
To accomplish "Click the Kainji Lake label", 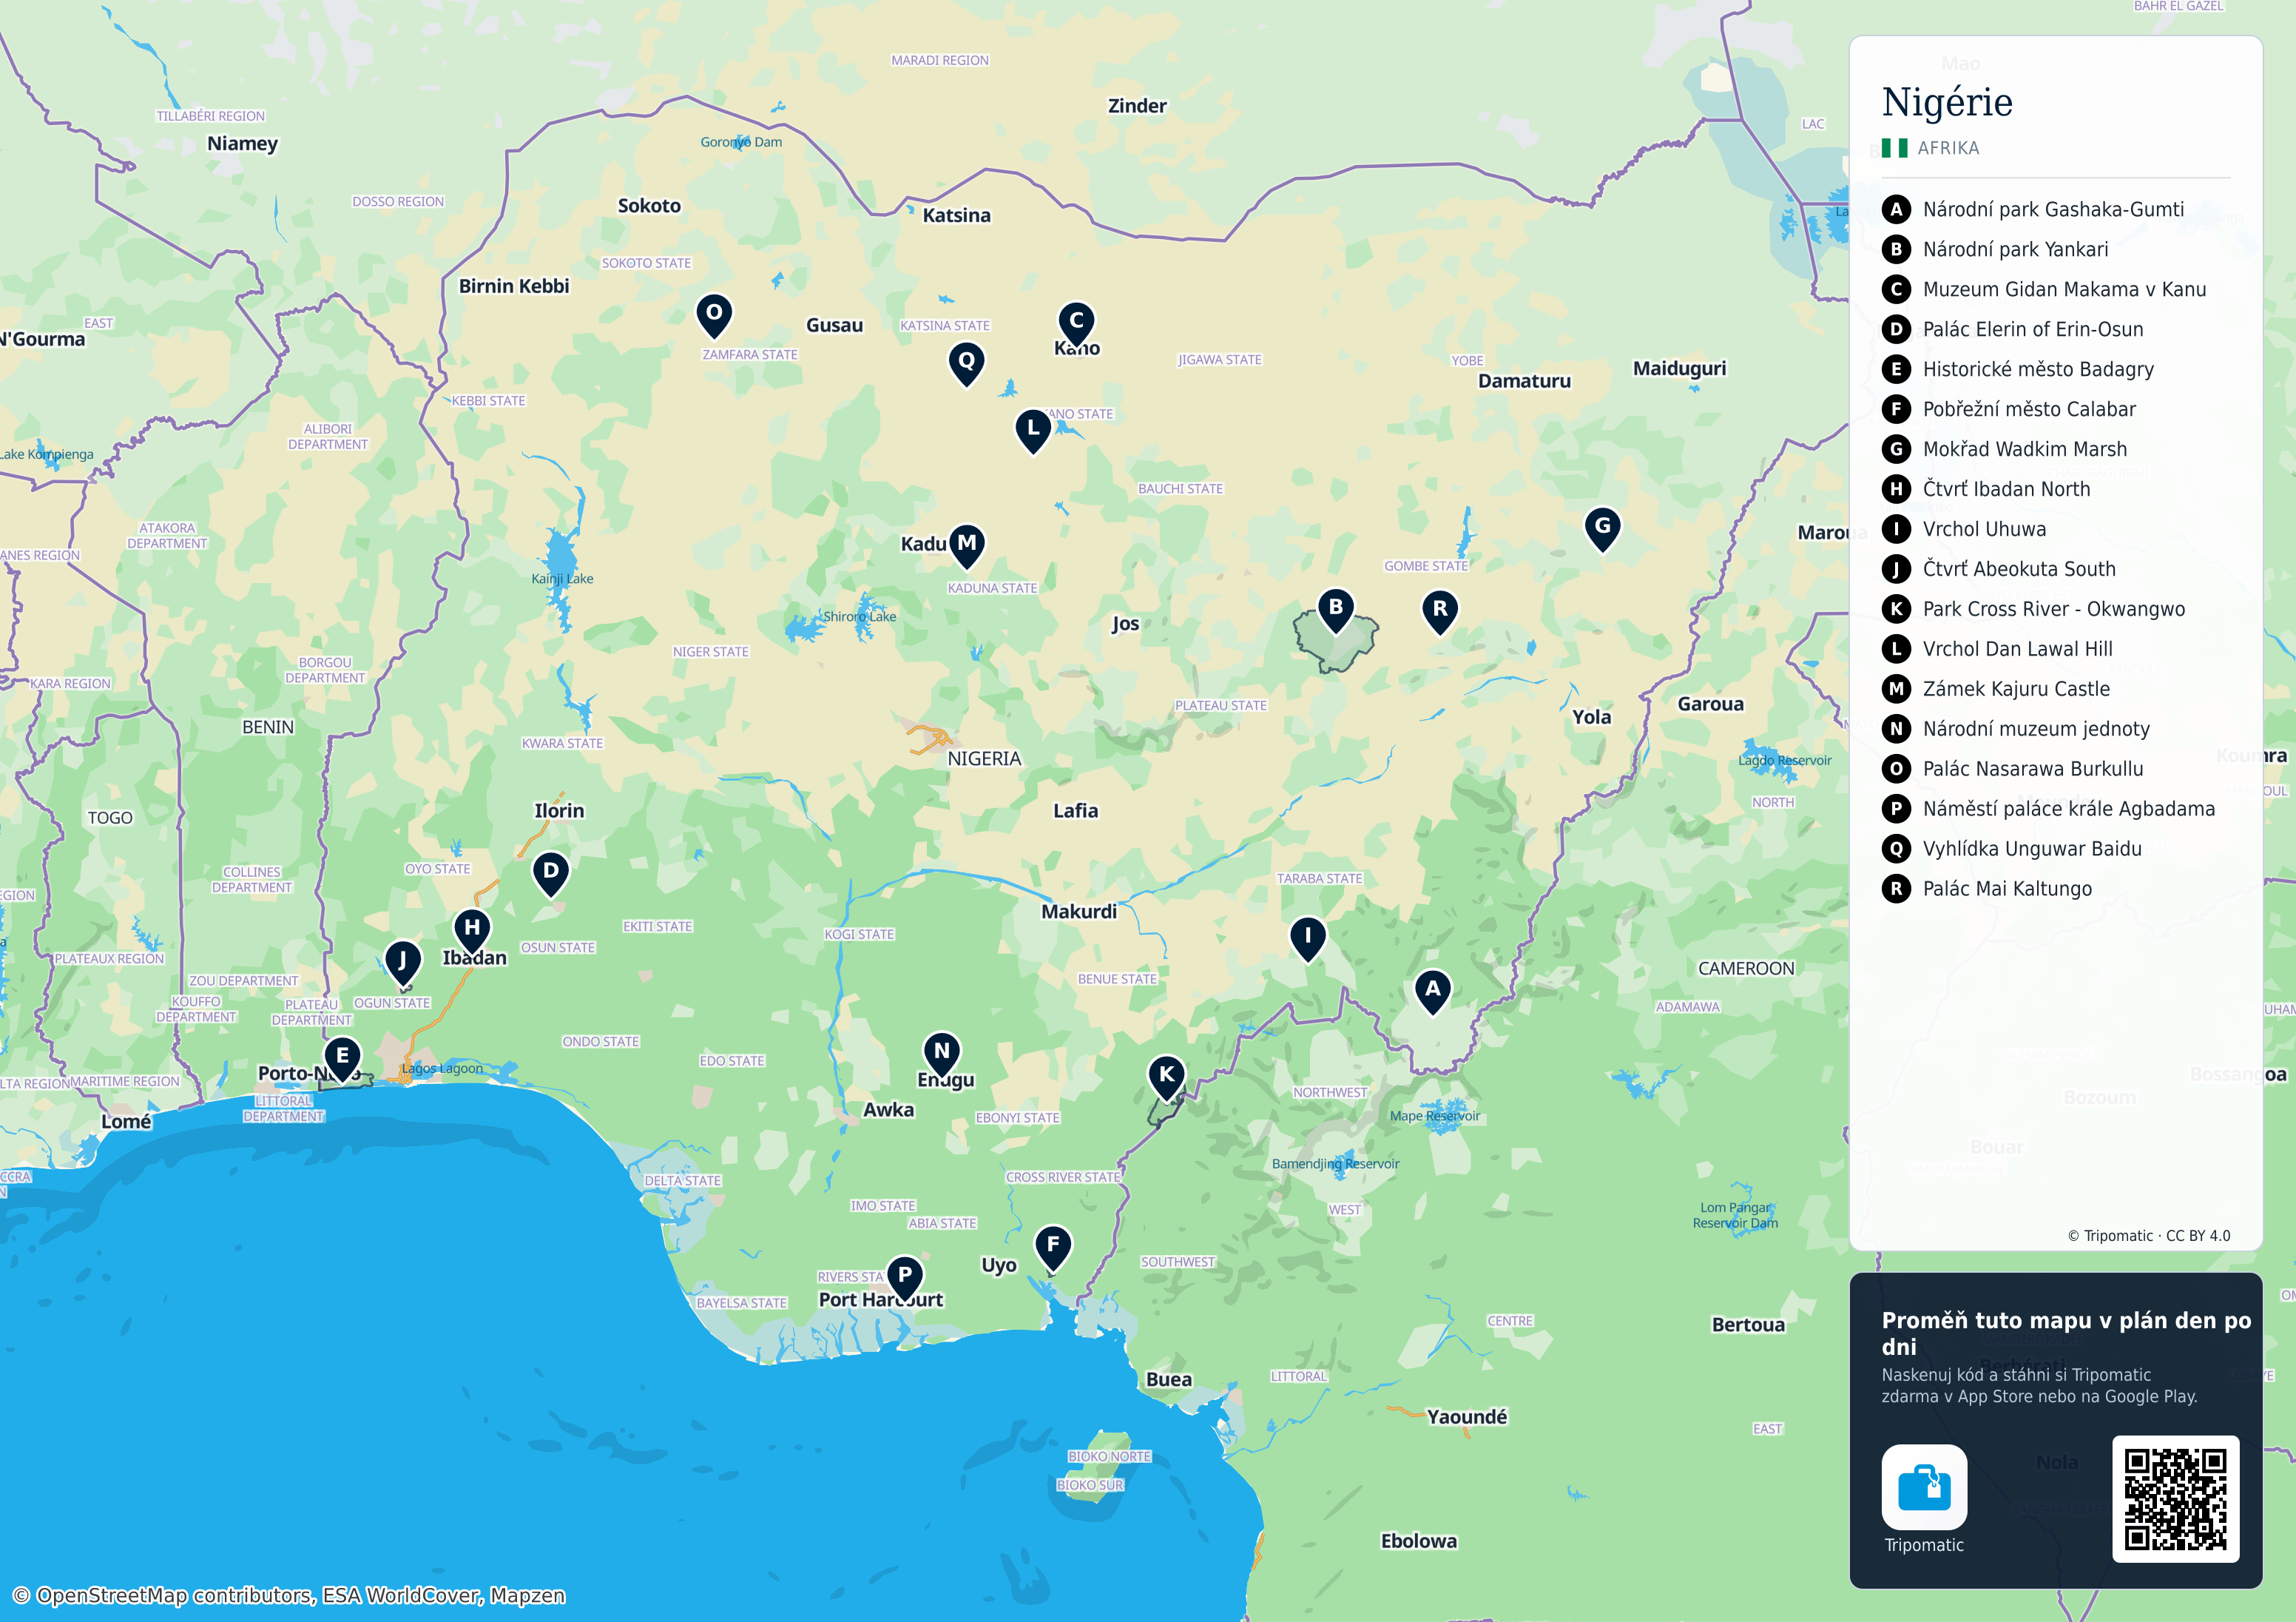I will click(562, 579).
